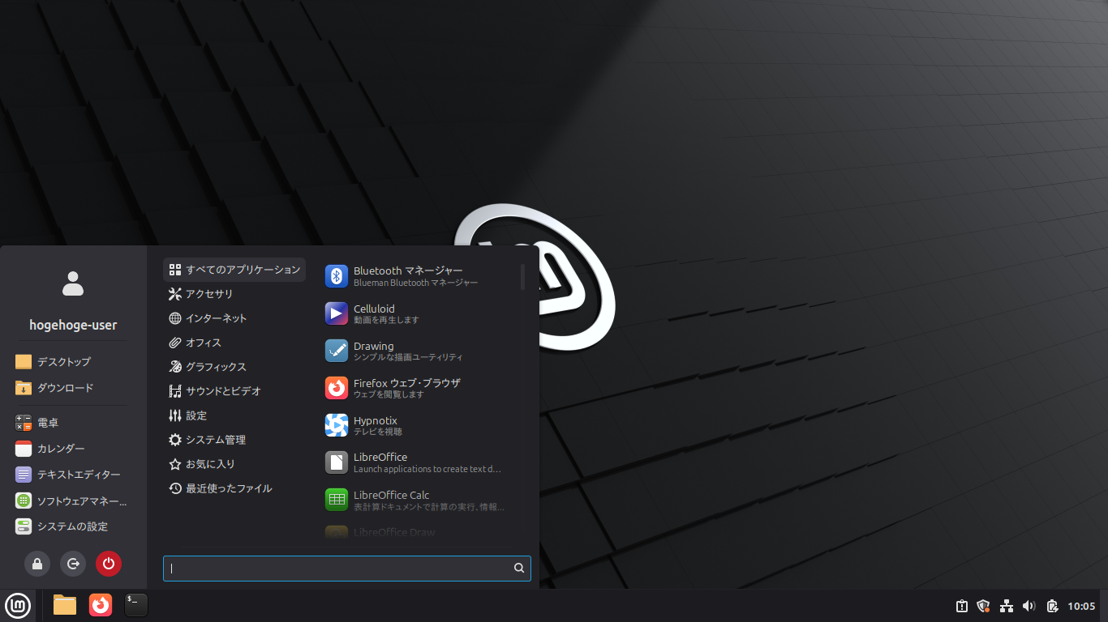Show 最近使ったファイル recent files
Image resolution: width=1108 pixels, height=622 pixels.
click(x=234, y=488)
